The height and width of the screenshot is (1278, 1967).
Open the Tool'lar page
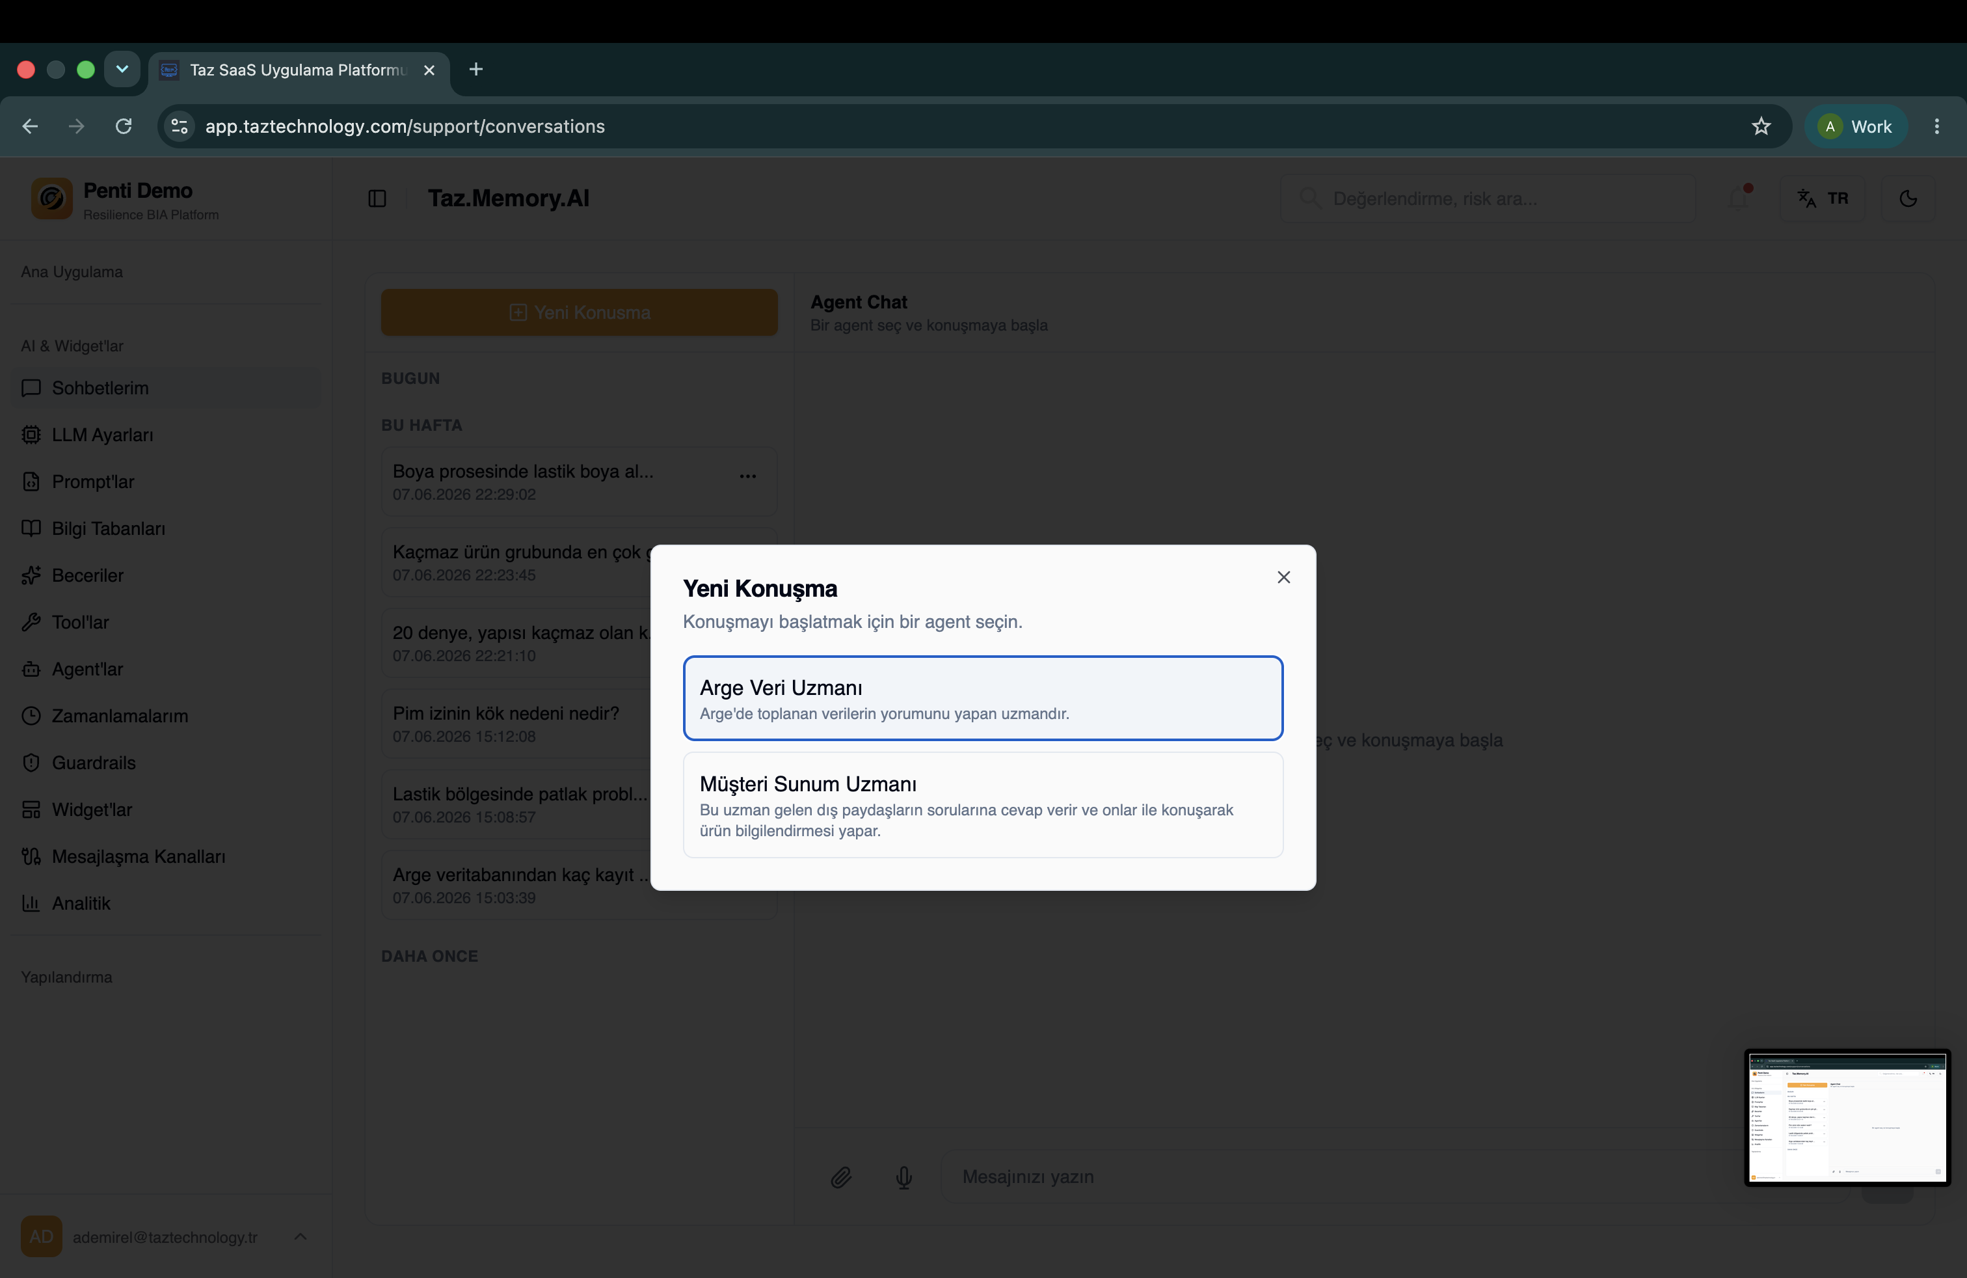click(x=165, y=621)
